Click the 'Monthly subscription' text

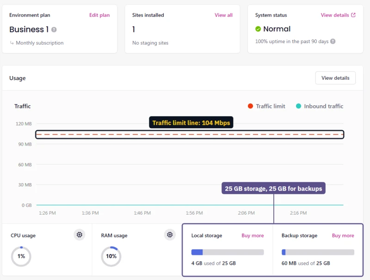[x=40, y=43]
